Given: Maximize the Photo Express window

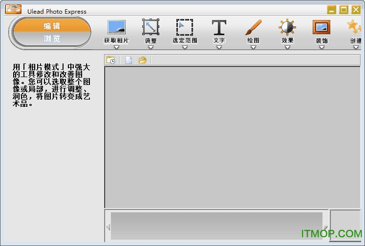Looking at the screenshot, I should (x=344, y=10).
